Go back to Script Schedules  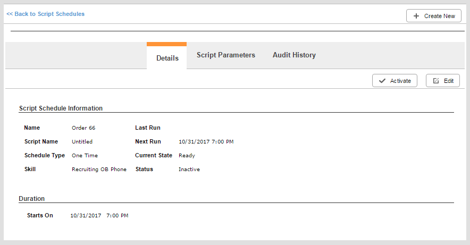45,14
